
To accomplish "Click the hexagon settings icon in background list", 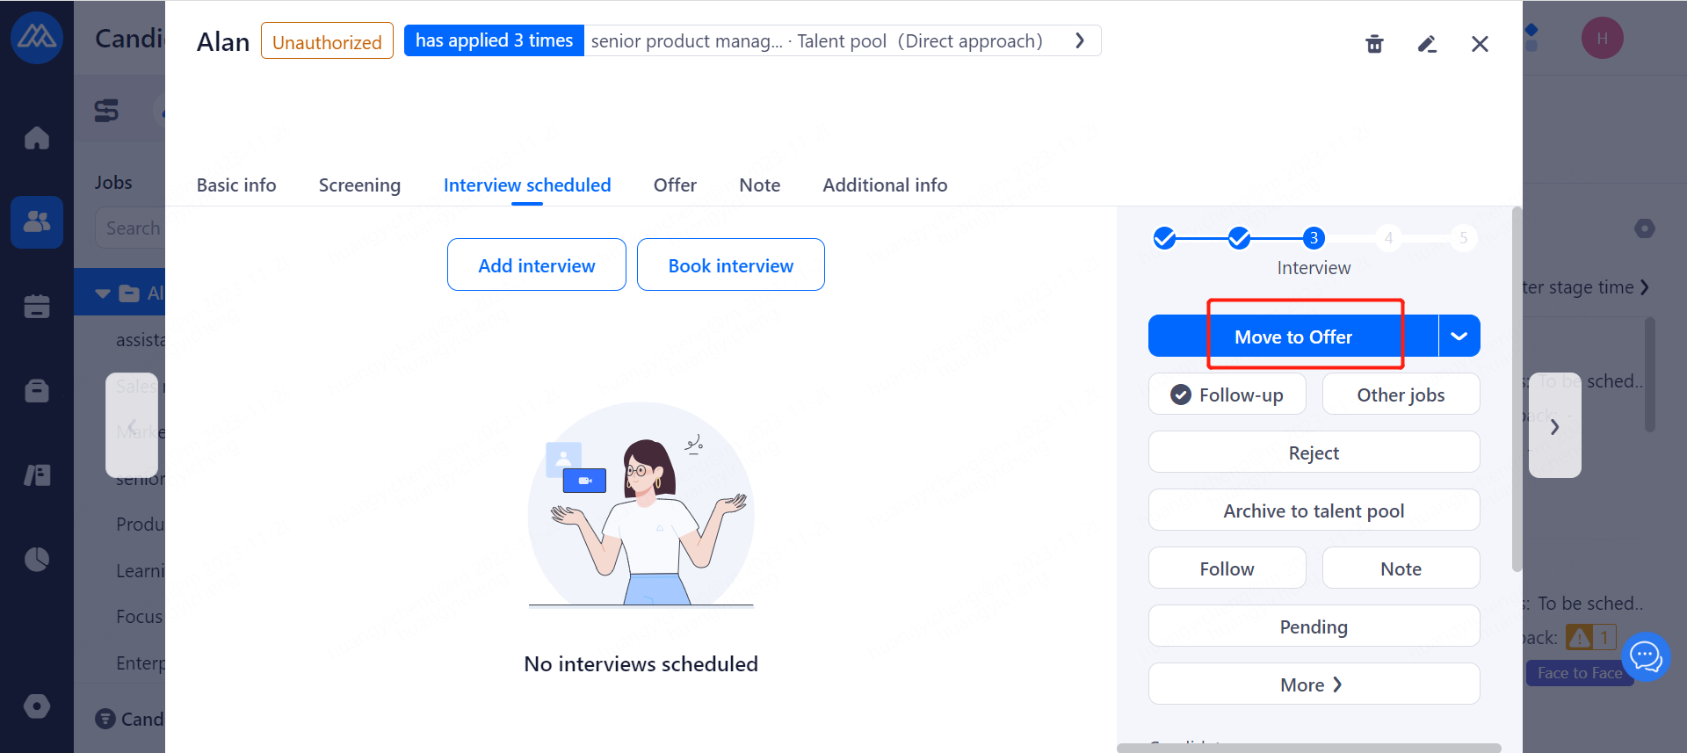I will pyautogui.click(x=1645, y=228).
